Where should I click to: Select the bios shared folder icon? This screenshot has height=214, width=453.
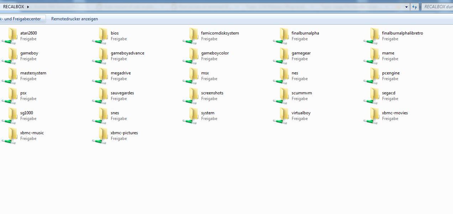click(100, 36)
